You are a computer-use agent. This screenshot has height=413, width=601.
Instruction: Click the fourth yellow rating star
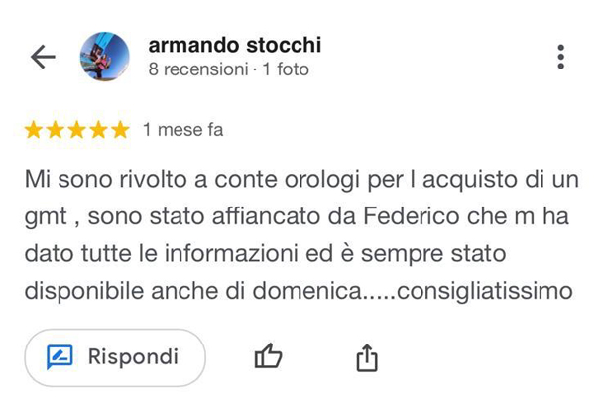[x=99, y=130]
